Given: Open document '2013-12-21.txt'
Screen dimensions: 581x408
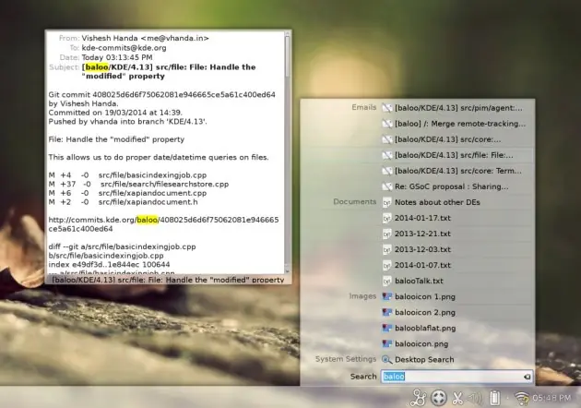Looking at the screenshot, I should coord(422,234).
